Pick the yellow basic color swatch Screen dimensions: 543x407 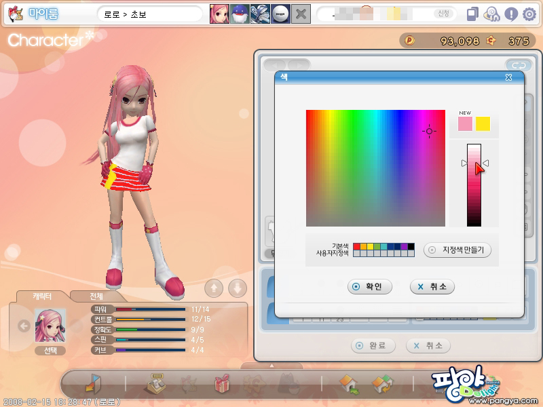tap(370, 246)
